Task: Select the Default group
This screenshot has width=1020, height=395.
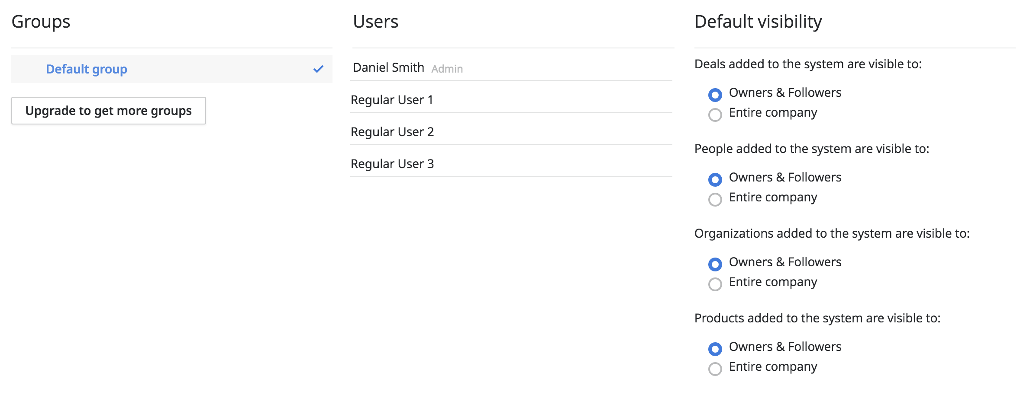Action: (x=86, y=69)
